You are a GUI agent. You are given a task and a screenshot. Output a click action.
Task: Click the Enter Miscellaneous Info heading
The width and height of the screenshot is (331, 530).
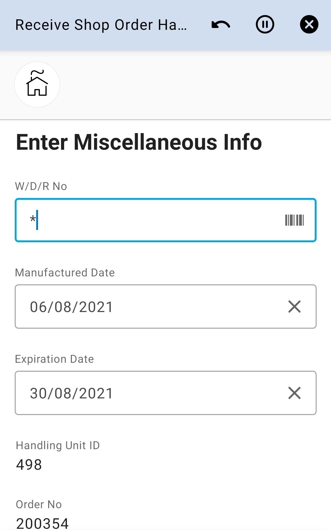click(139, 142)
